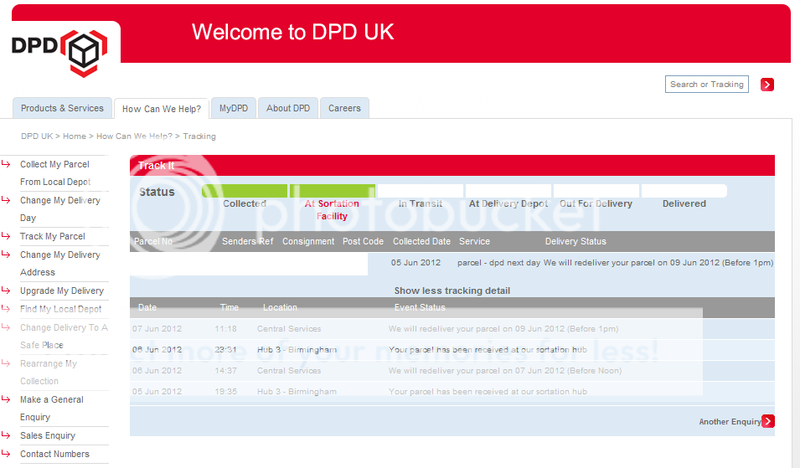
Task: Click arrow icon beside Collect My Parcel
Action: coord(6,164)
